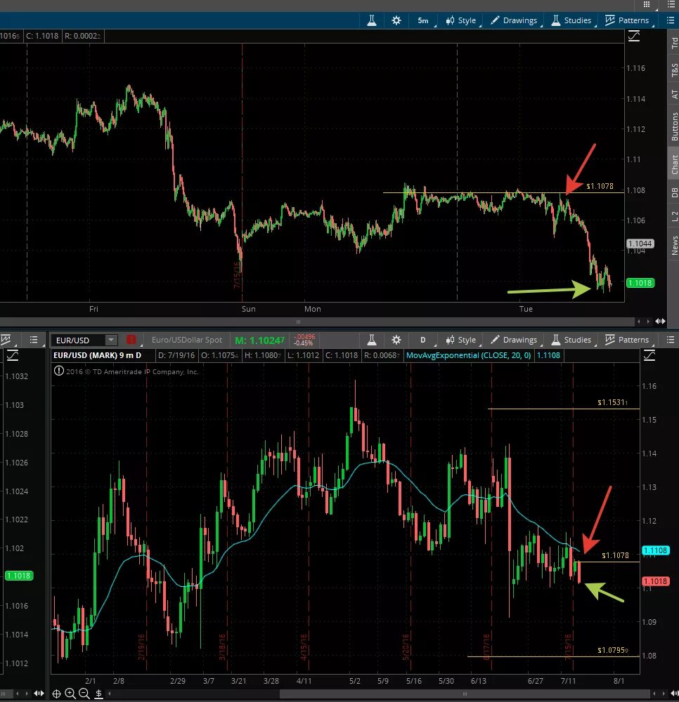Click the price axis scale icon on the lower chart
Viewport: 679px width, 702px height.
tap(649, 355)
